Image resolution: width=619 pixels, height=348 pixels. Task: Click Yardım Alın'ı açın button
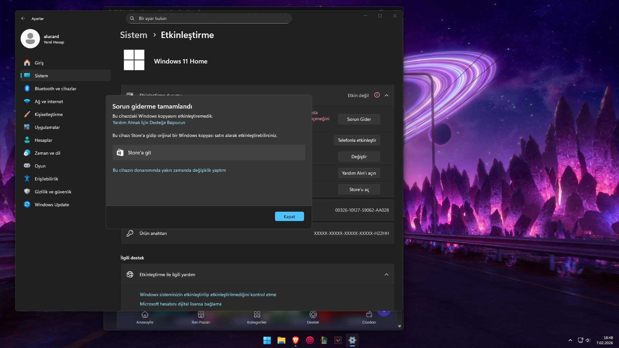(x=359, y=173)
